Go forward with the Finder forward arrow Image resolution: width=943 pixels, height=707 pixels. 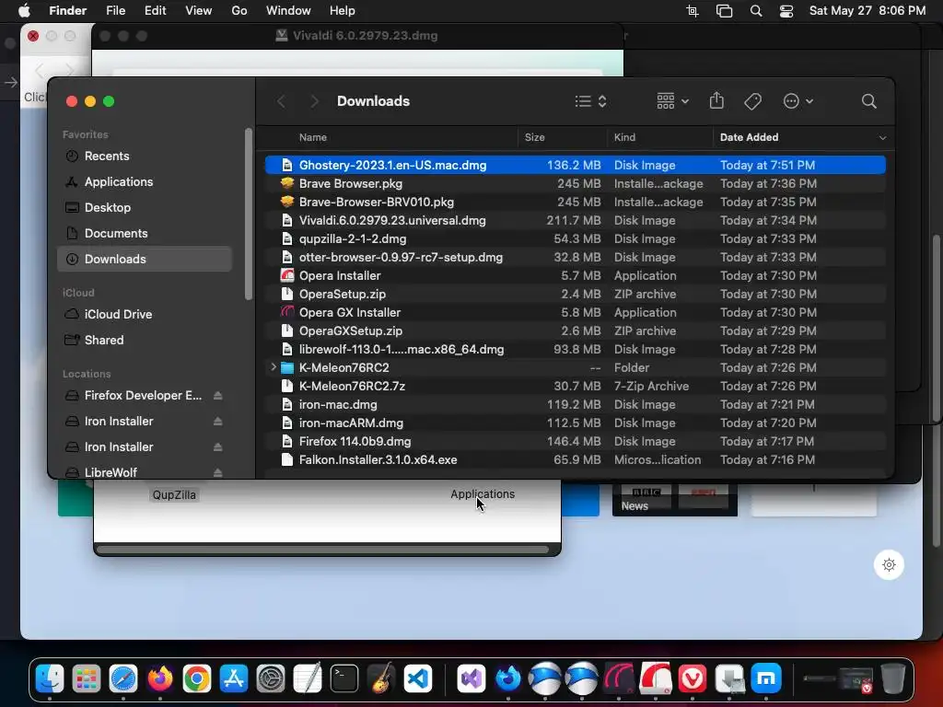(313, 101)
